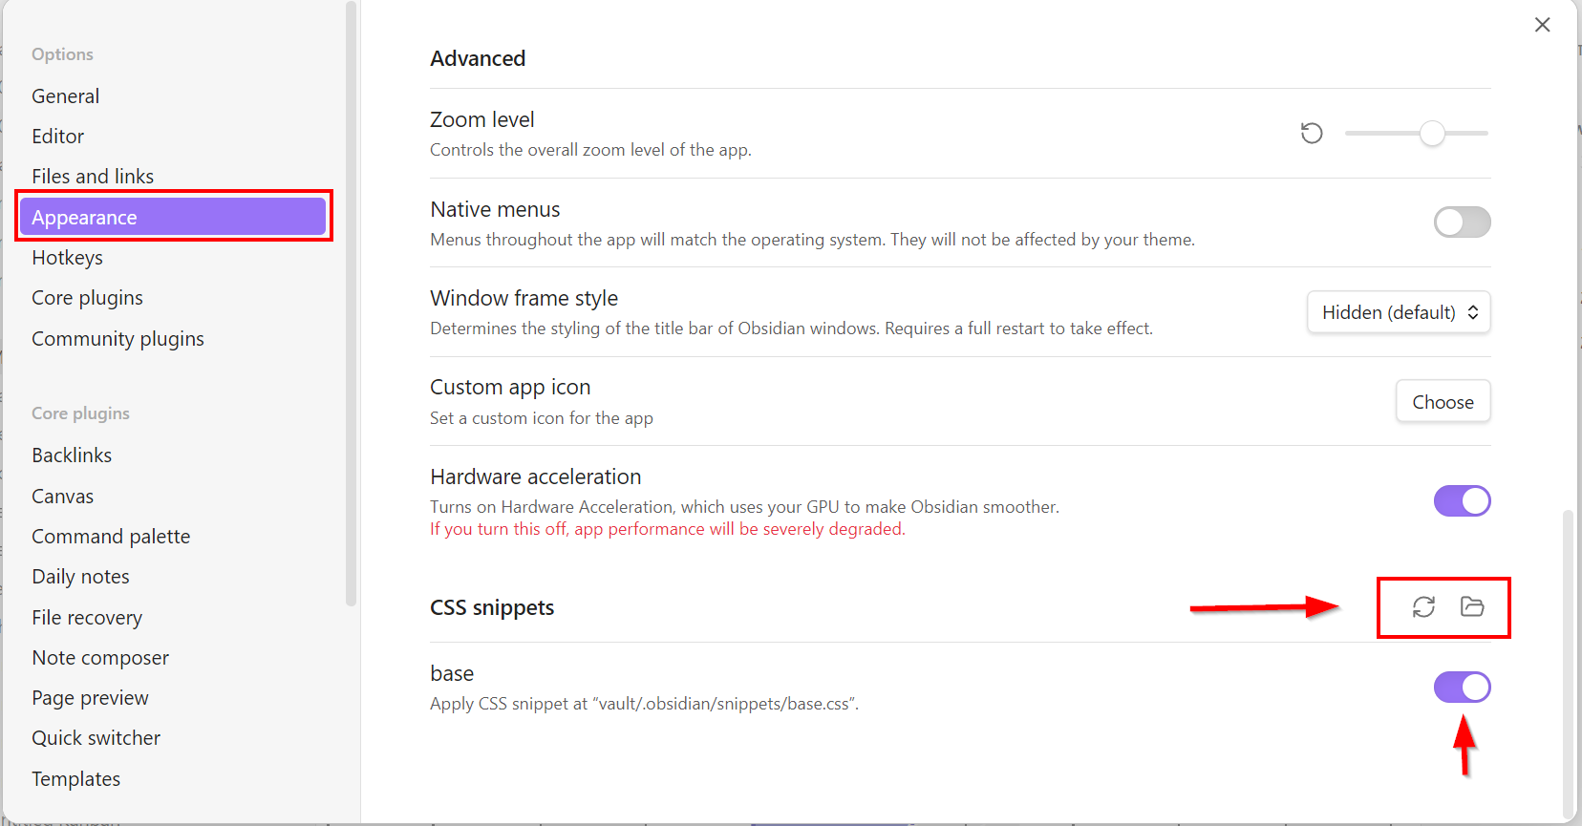
Task: Open Community plugins settings
Action: [x=118, y=339]
